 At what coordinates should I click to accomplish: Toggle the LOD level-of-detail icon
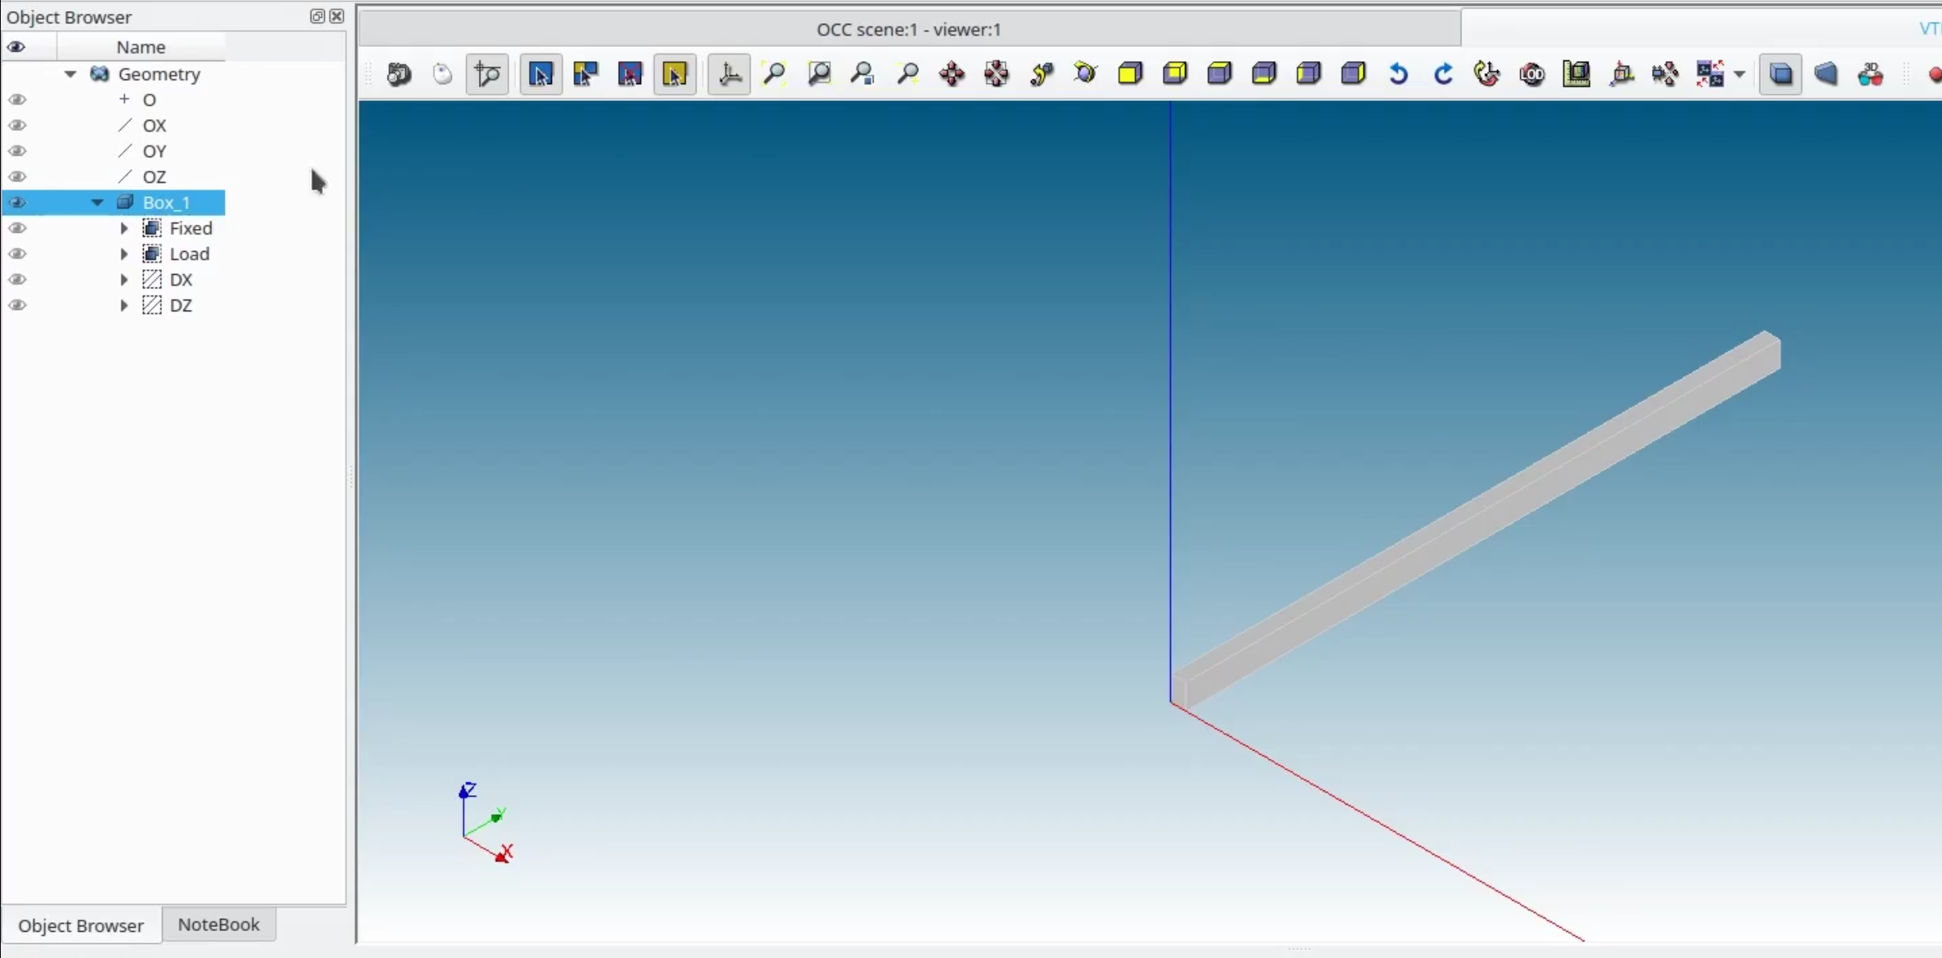(x=1532, y=74)
